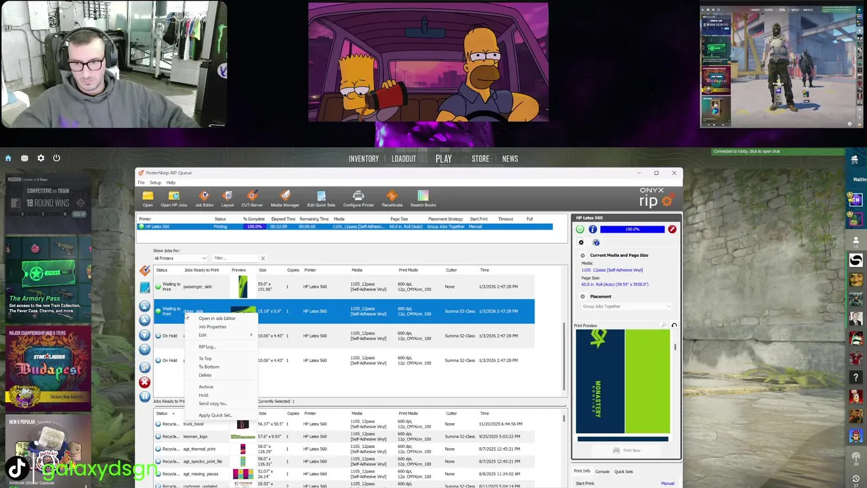Click the red delete job sidebar icon
The width and height of the screenshot is (867, 488).
pyautogui.click(x=144, y=382)
